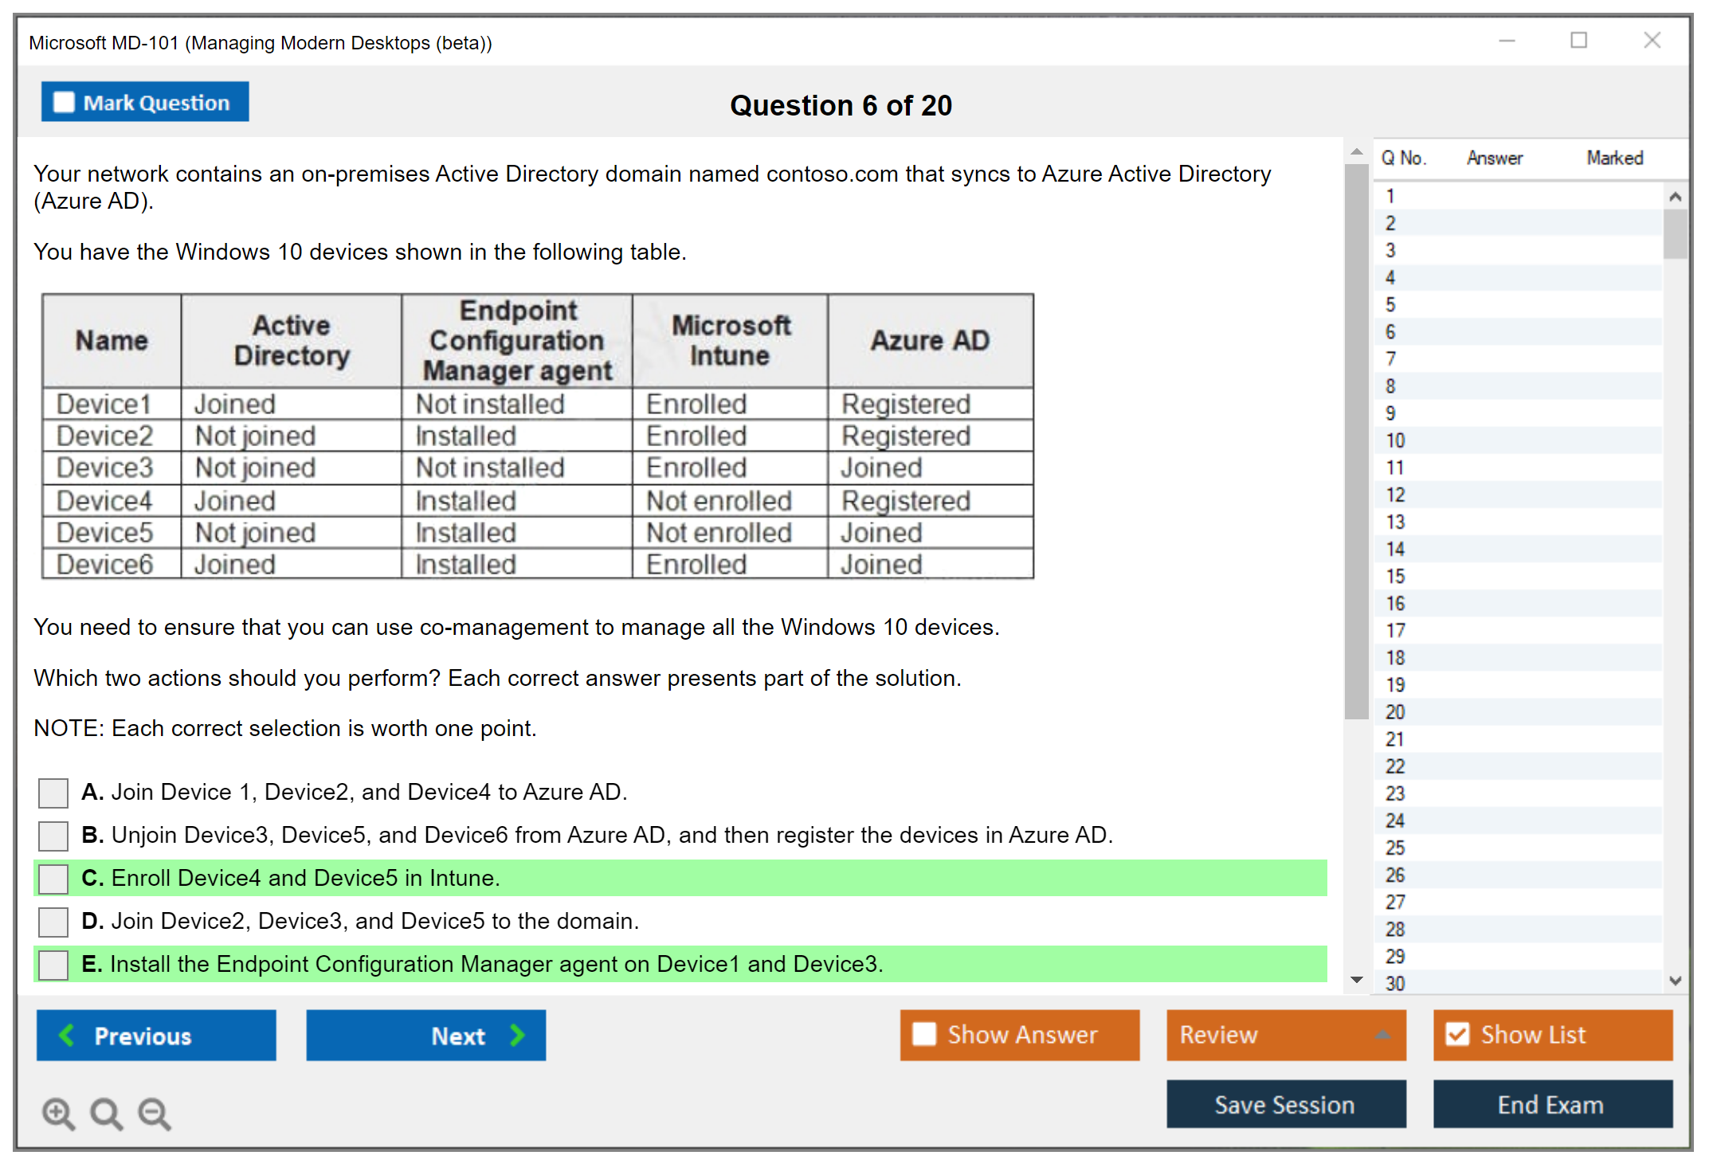
Task: Click the End Exam button
Action: coord(1551,1104)
